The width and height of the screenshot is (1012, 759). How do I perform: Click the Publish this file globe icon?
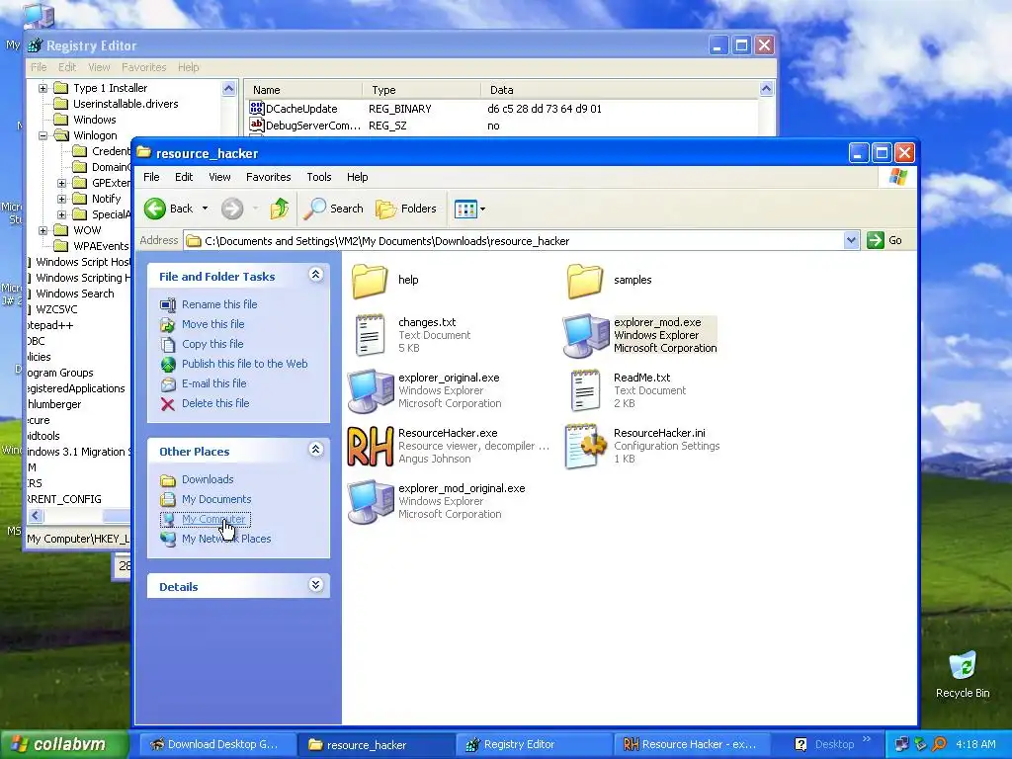pyautogui.click(x=168, y=364)
